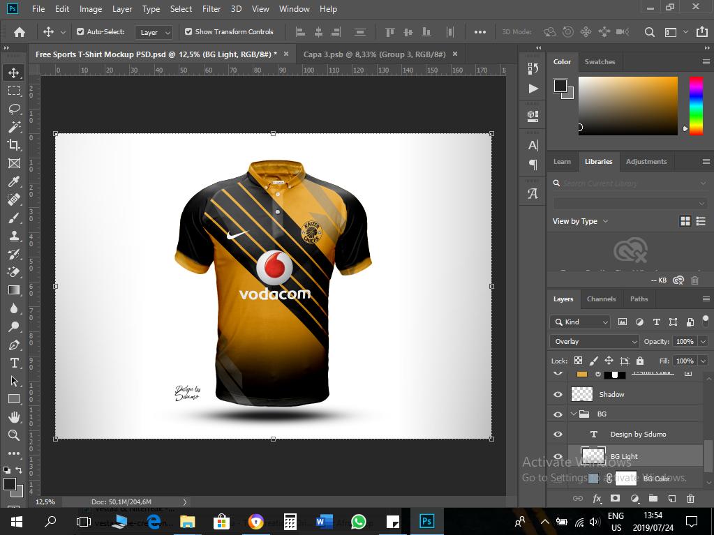Viewport: 714px width, 535px height.
Task: Select the Crop tool
Action: click(14, 145)
